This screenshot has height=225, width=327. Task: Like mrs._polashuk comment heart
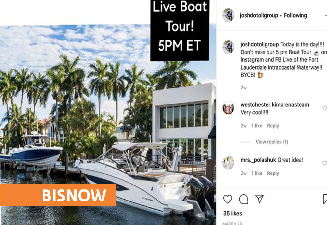click(325, 163)
